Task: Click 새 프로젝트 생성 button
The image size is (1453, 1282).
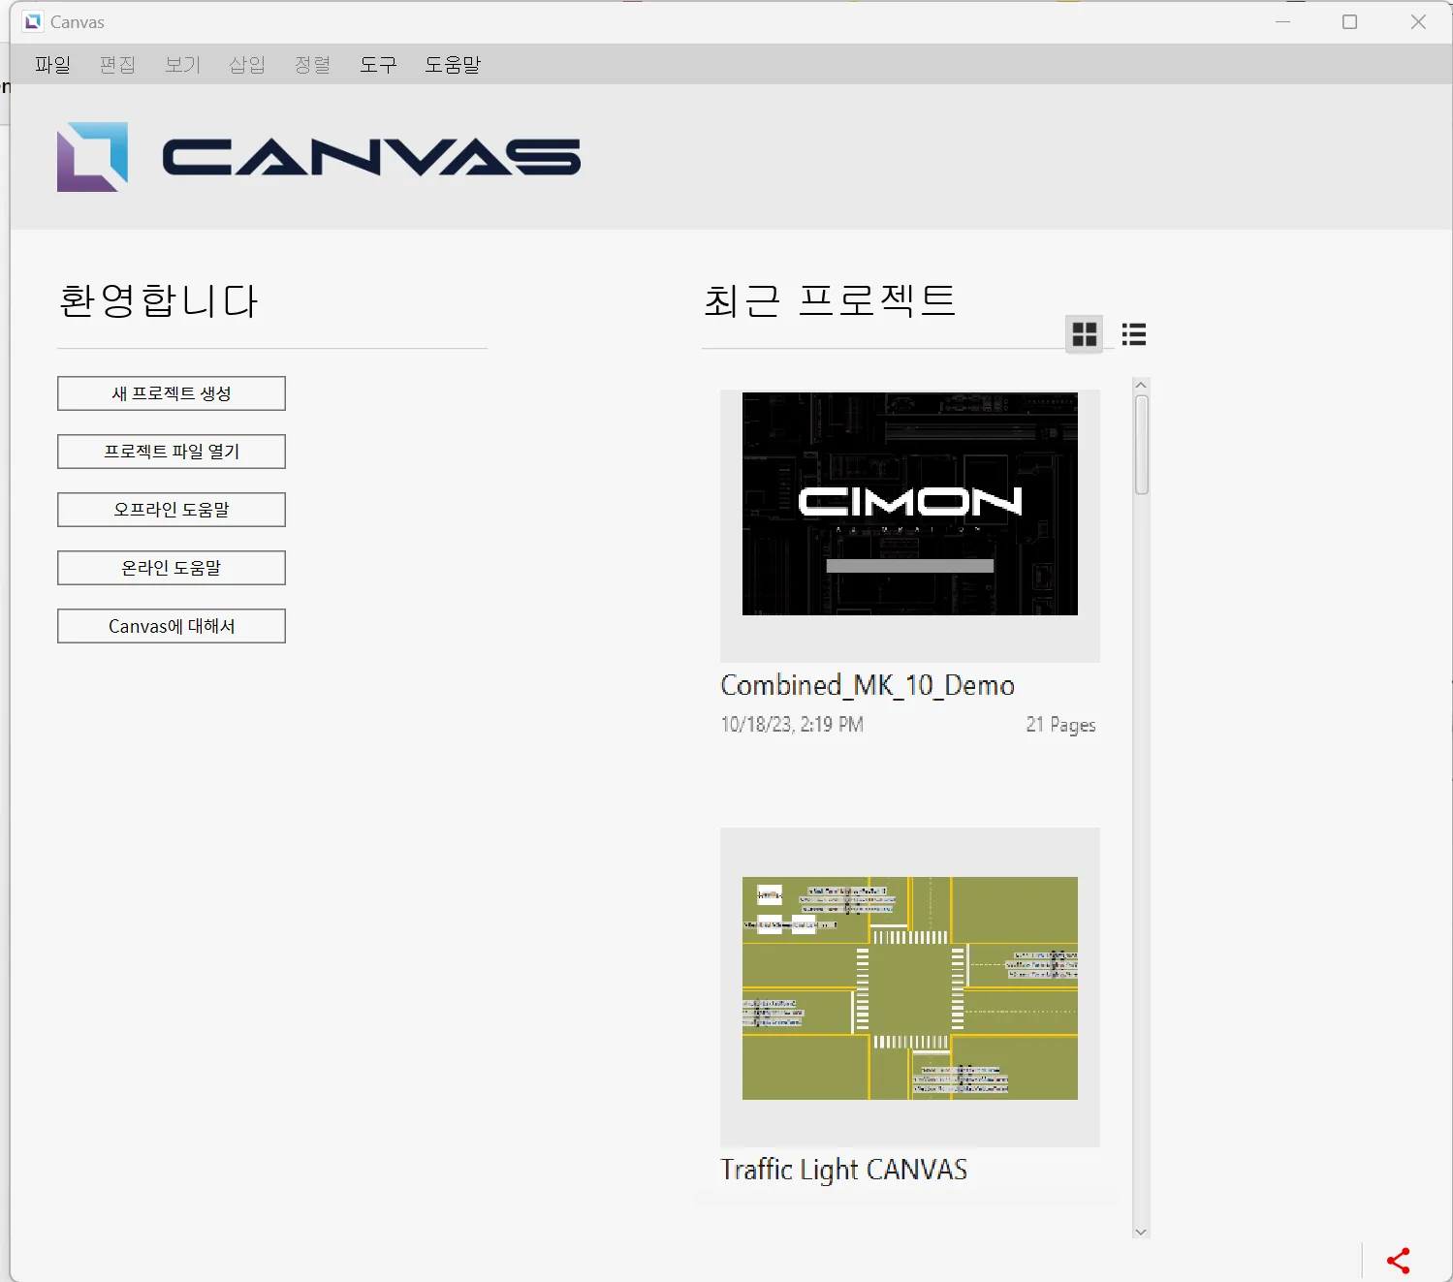Action: (172, 393)
